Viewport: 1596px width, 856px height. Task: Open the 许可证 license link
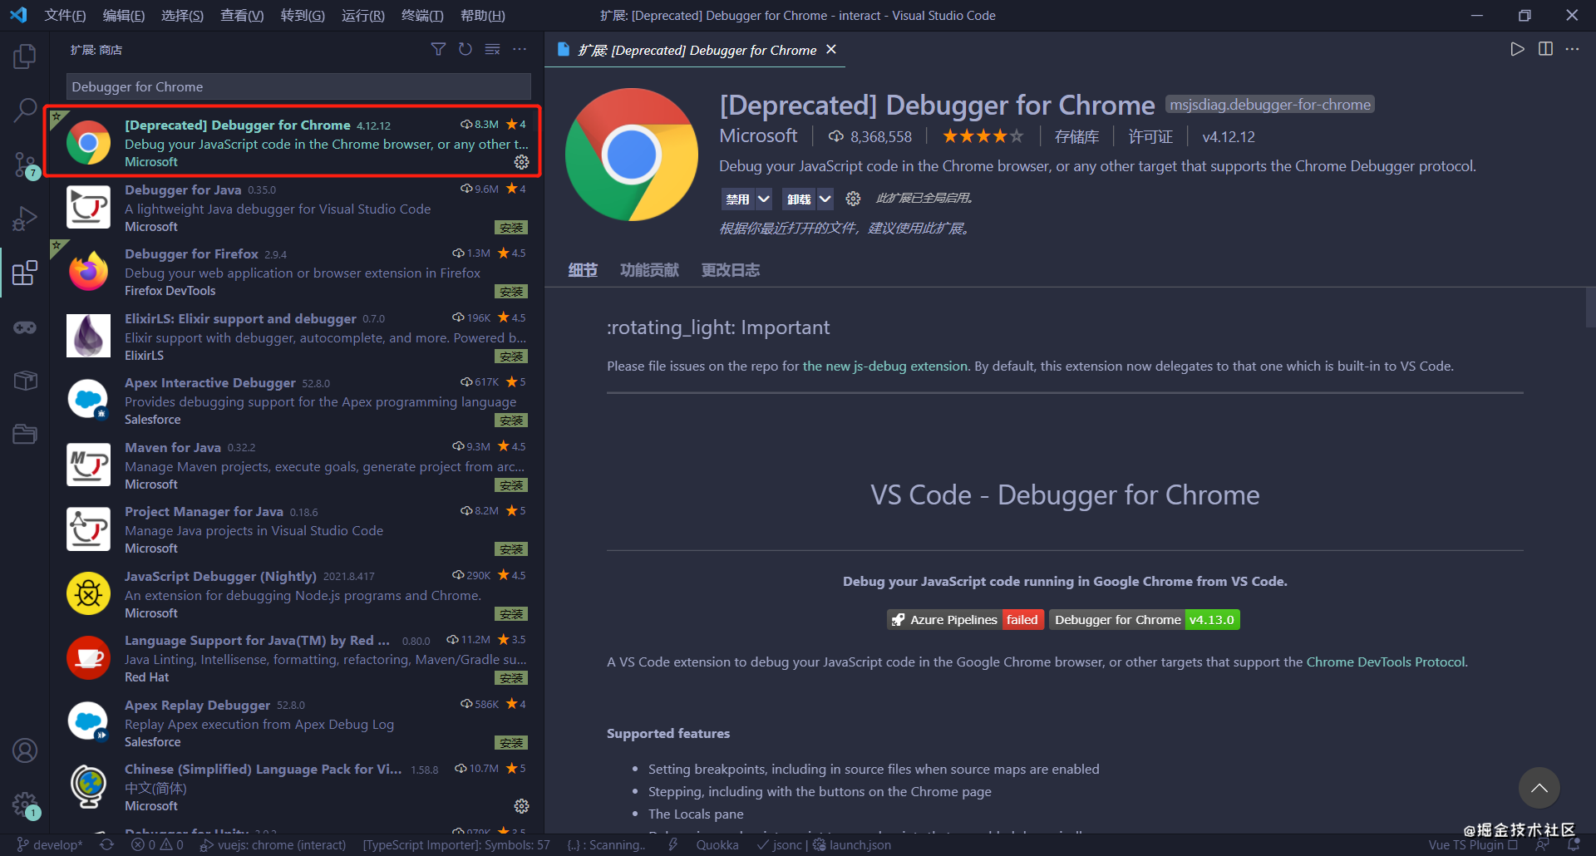coord(1150,136)
